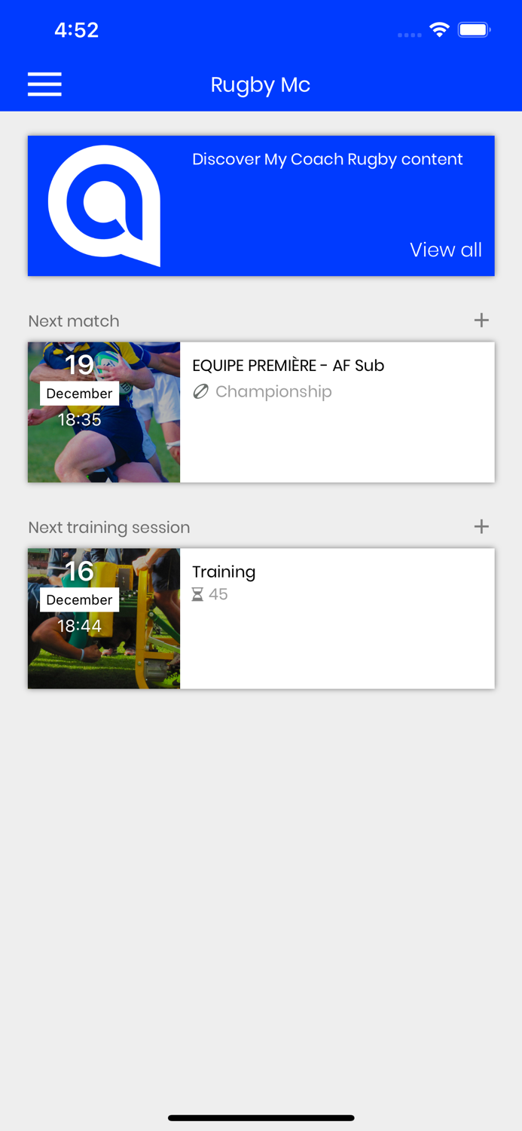Tap the rugby match photo thumbnail
Image resolution: width=522 pixels, height=1131 pixels.
tap(104, 412)
